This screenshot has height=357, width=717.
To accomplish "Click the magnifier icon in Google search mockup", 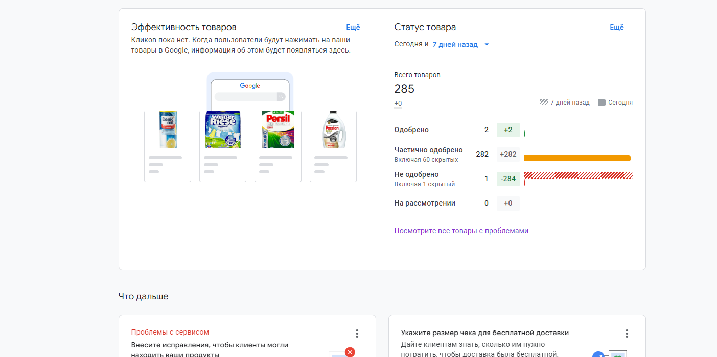I will (281, 96).
